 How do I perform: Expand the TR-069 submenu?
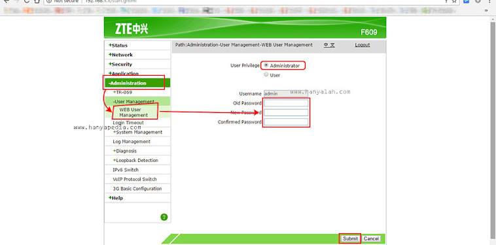(122, 93)
